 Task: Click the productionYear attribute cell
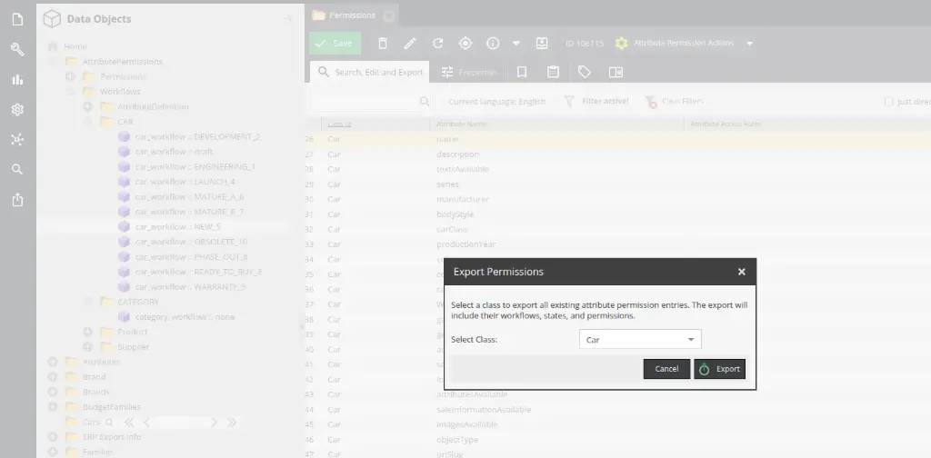click(x=466, y=244)
